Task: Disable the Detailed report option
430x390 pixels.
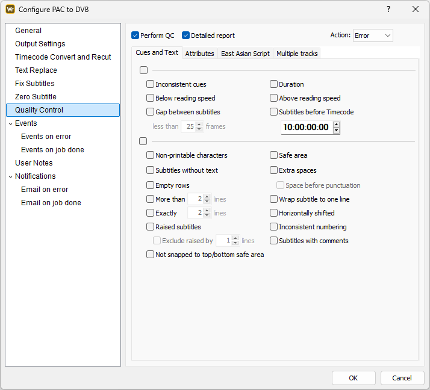Action: coord(186,36)
